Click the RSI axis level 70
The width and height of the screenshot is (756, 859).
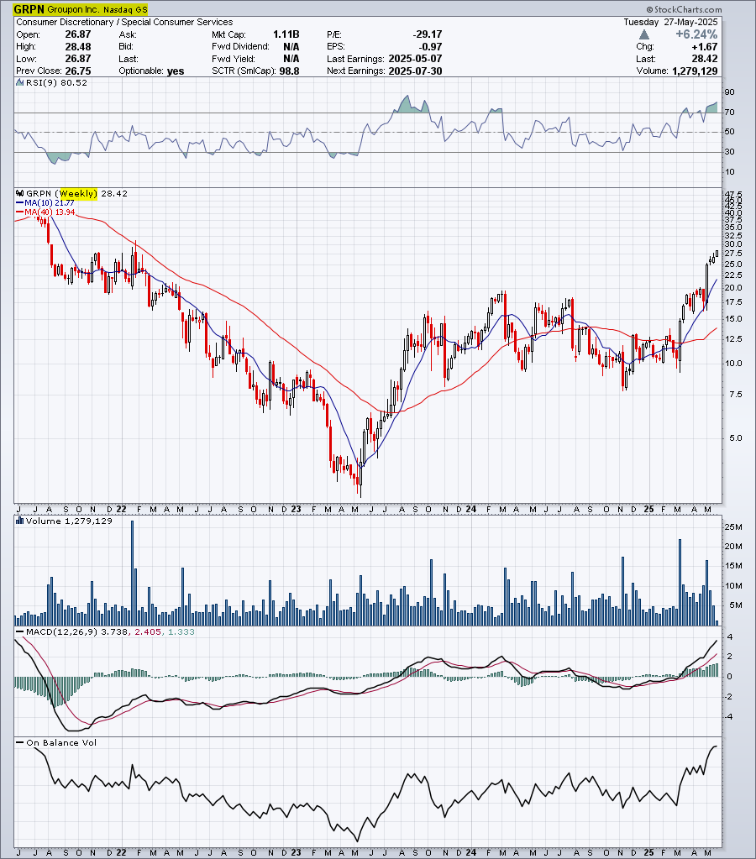(729, 113)
